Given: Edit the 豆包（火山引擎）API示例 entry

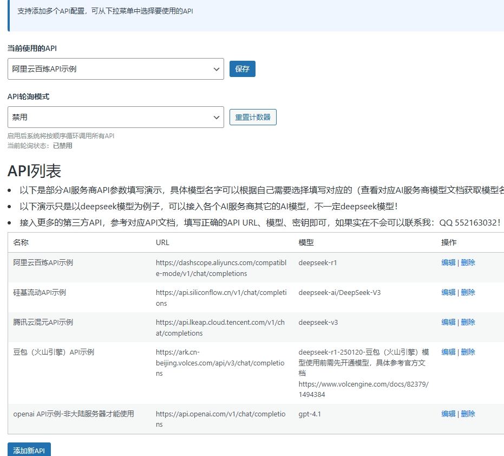Looking at the screenshot, I should click(448, 352).
